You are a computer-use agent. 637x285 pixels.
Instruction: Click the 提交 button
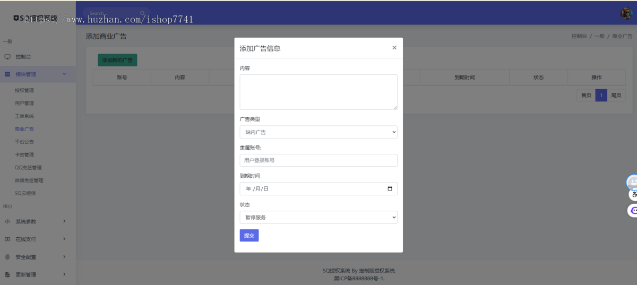249,235
